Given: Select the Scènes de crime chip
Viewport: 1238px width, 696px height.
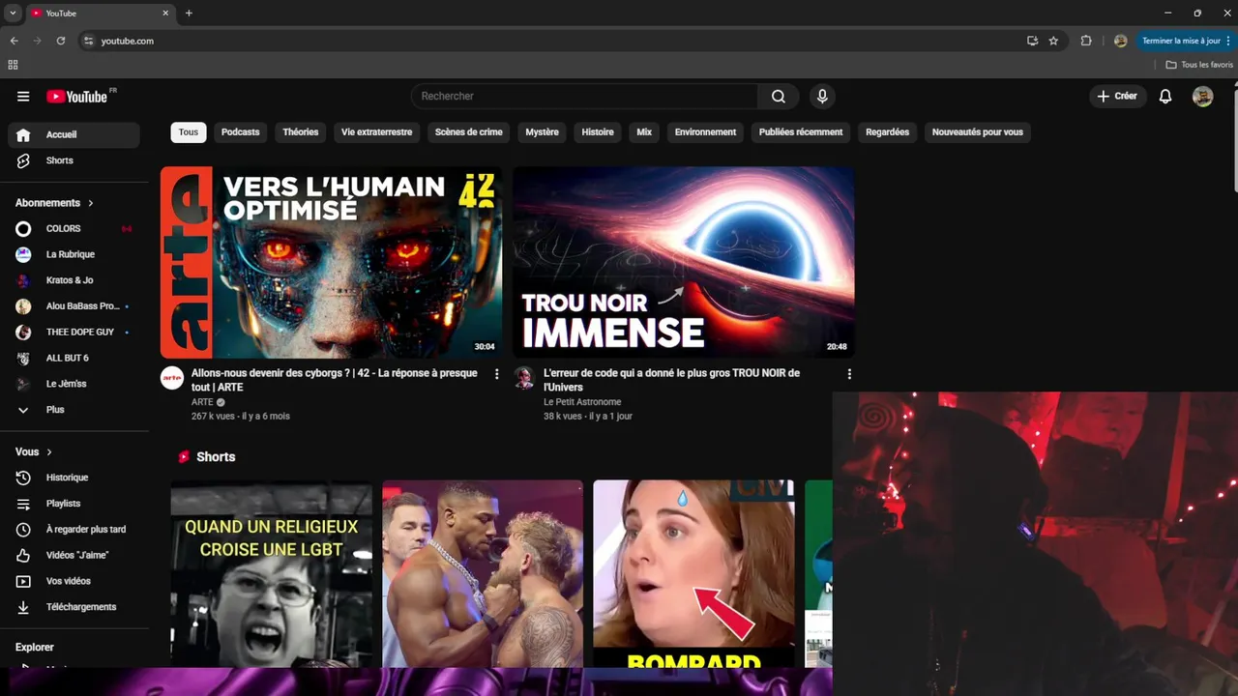Looking at the screenshot, I should coord(469,132).
